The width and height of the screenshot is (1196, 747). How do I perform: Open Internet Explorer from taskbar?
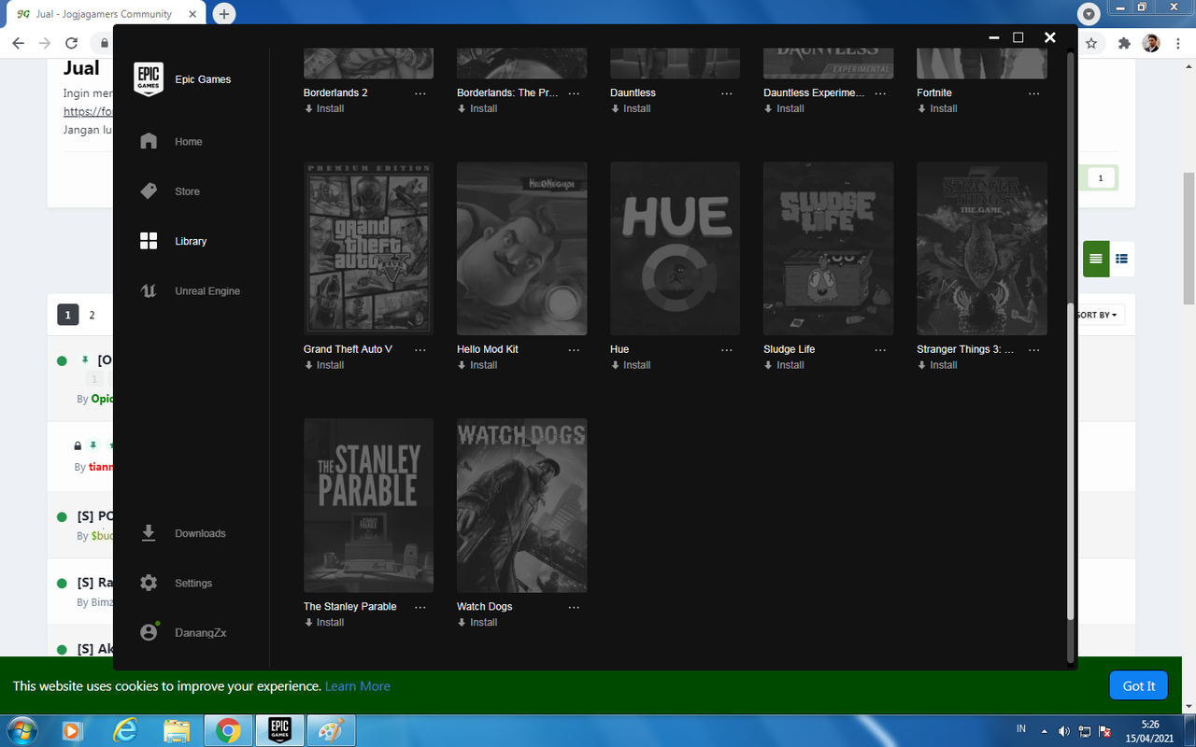[125, 729]
